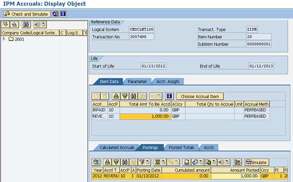Click the Total Amt To Be Accd column header
293x182 pixels.
146,104
